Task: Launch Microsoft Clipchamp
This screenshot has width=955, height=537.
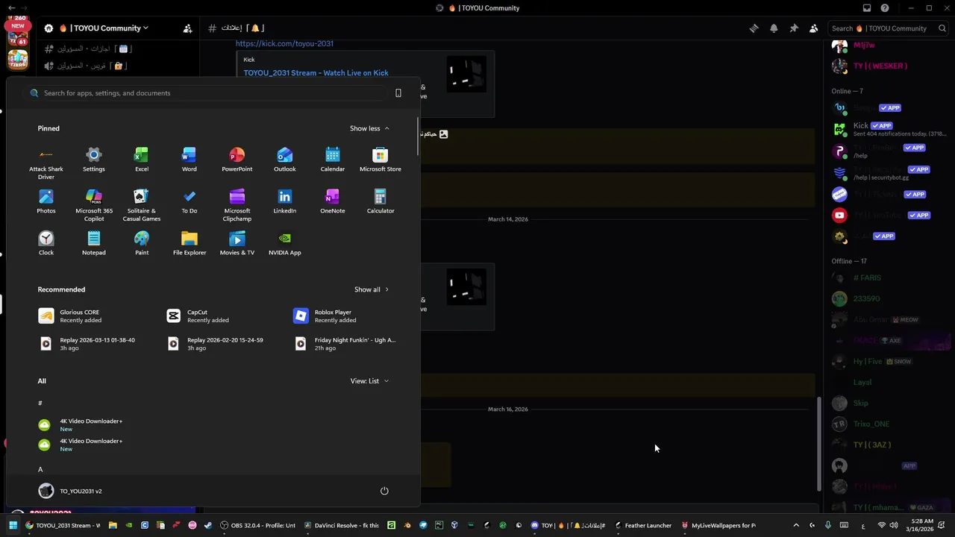Action: point(237,205)
